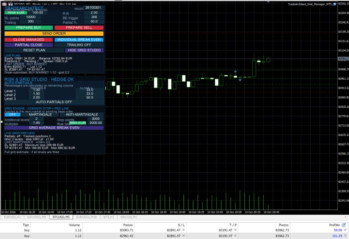
Task: Edit the SL points field showing 10000
Action: 31,17
